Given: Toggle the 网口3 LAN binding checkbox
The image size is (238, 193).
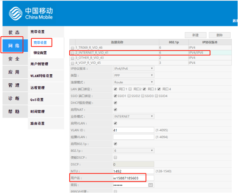Looking at the screenshot, I should (144, 89).
